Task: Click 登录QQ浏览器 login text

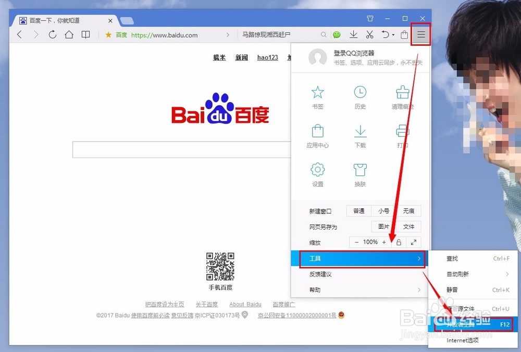Action: click(x=354, y=53)
